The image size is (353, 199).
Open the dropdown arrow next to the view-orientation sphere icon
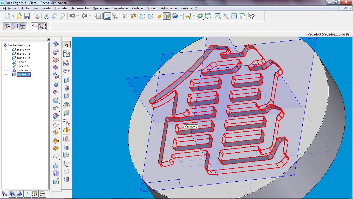click(x=180, y=16)
